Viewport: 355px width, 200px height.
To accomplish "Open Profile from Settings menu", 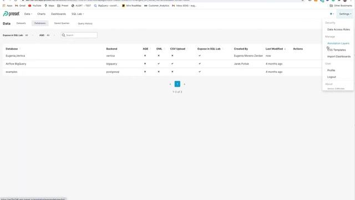I will click(x=331, y=71).
